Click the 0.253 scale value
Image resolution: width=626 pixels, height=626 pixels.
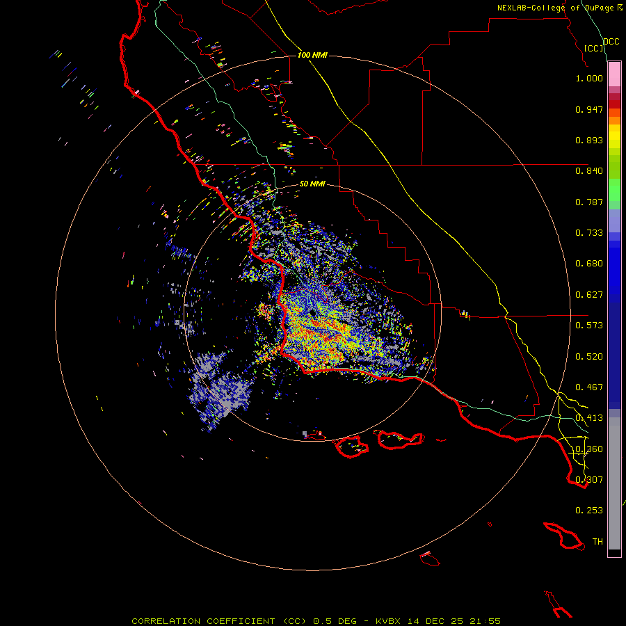tap(589, 511)
